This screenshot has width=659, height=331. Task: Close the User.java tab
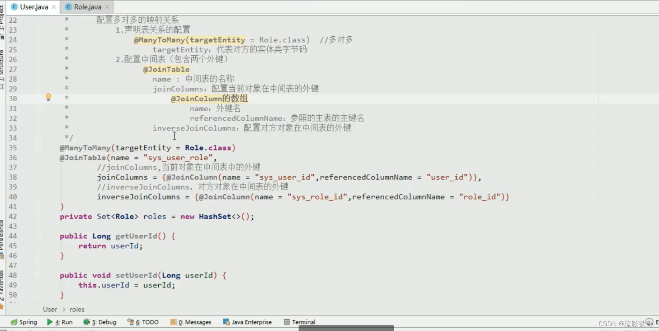click(x=54, y=7)
